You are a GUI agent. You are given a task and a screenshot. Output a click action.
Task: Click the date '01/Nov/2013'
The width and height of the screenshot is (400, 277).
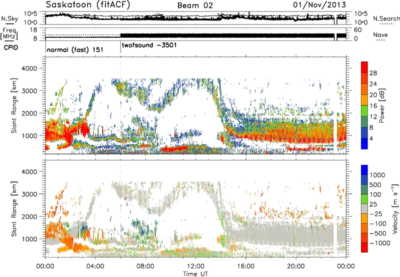tap(319, 4)
